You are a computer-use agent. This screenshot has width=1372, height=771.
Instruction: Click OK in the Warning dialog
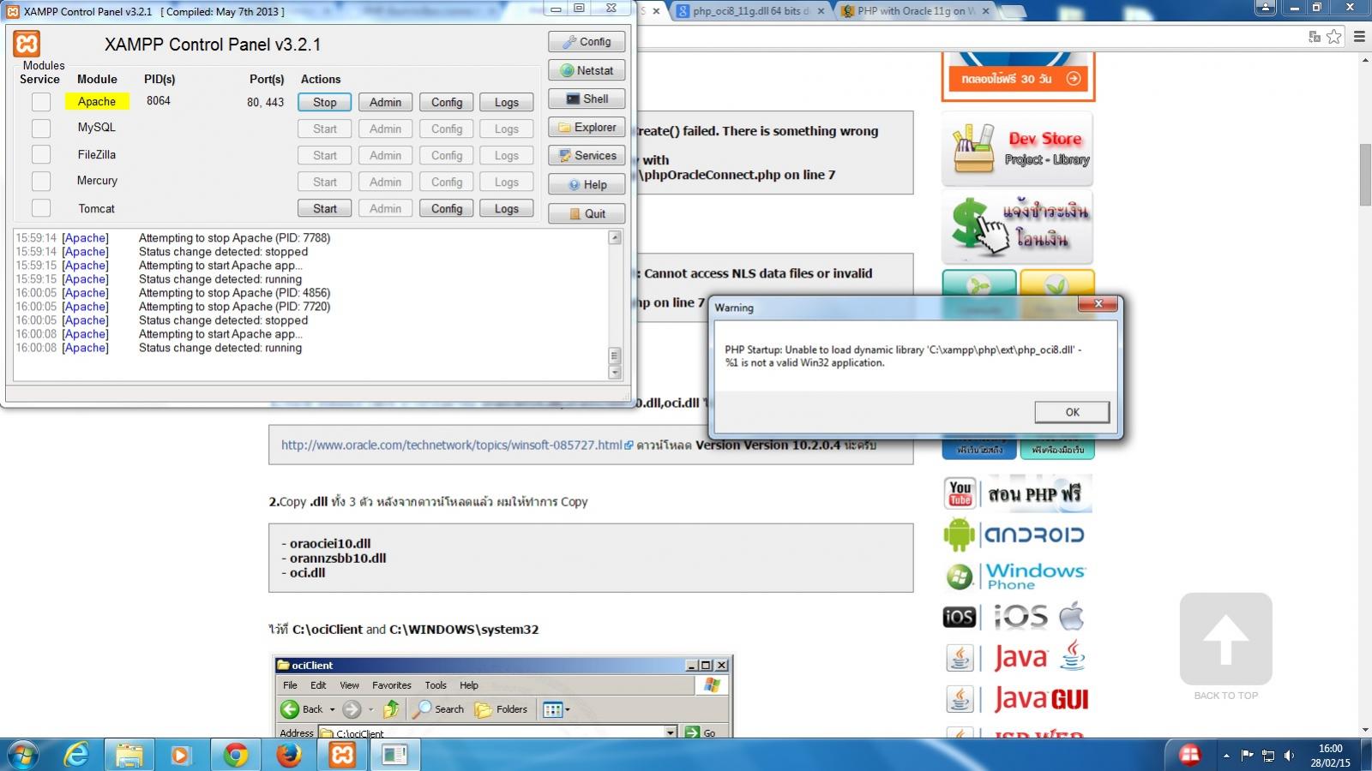pos(1072,412)
